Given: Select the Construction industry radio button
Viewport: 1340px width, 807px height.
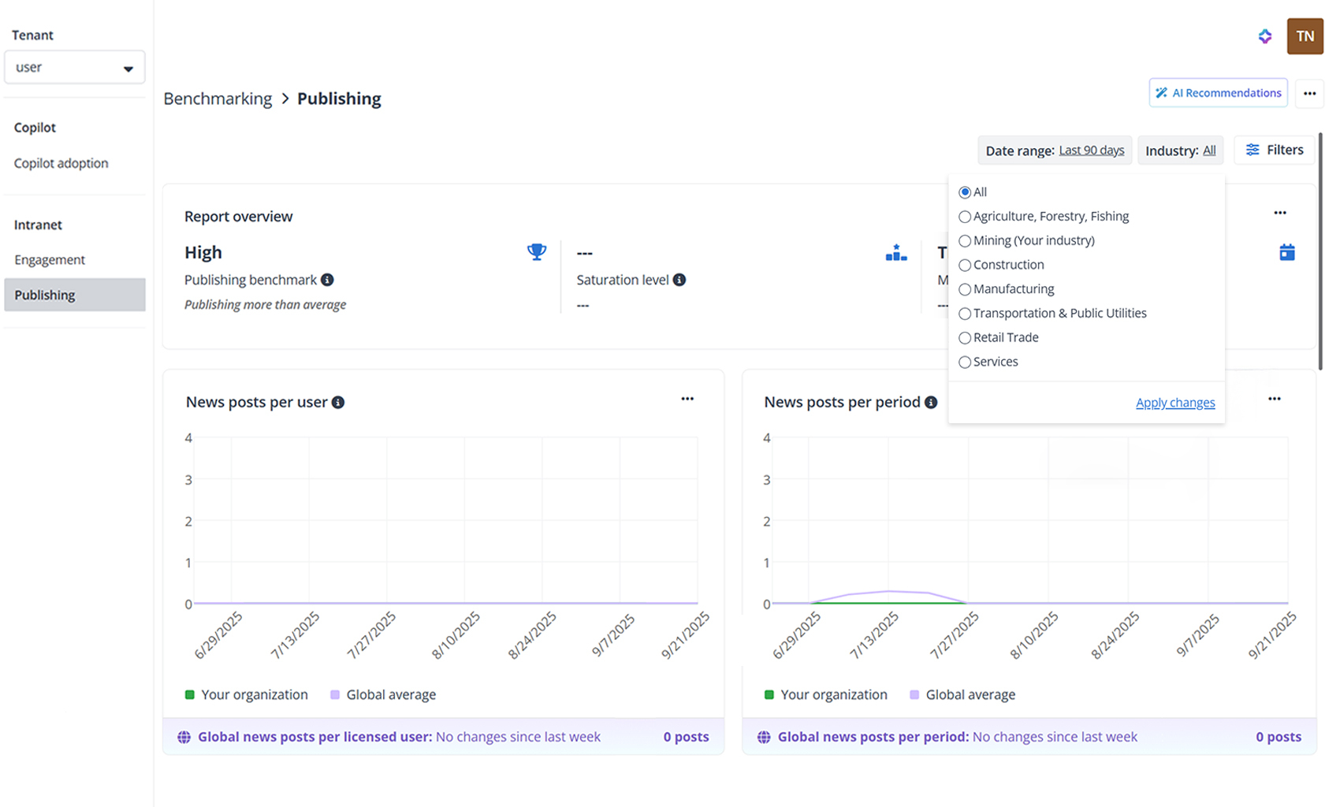Looking at the screenshot, I should 965,266.
